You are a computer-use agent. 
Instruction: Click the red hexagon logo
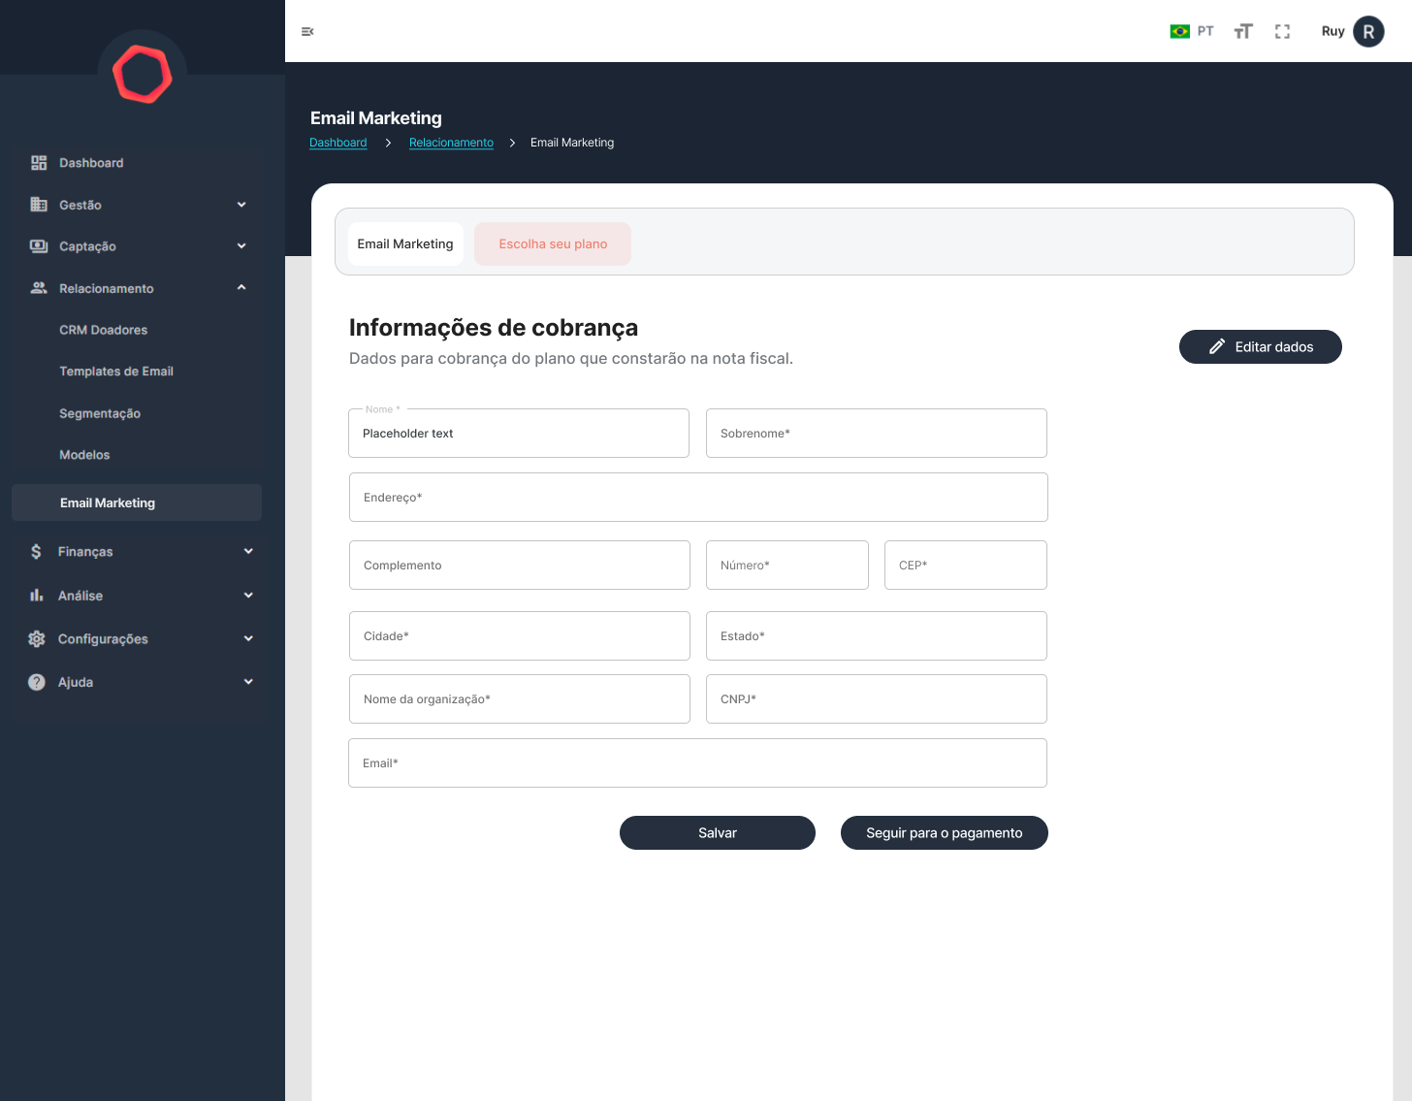[143, 75]
